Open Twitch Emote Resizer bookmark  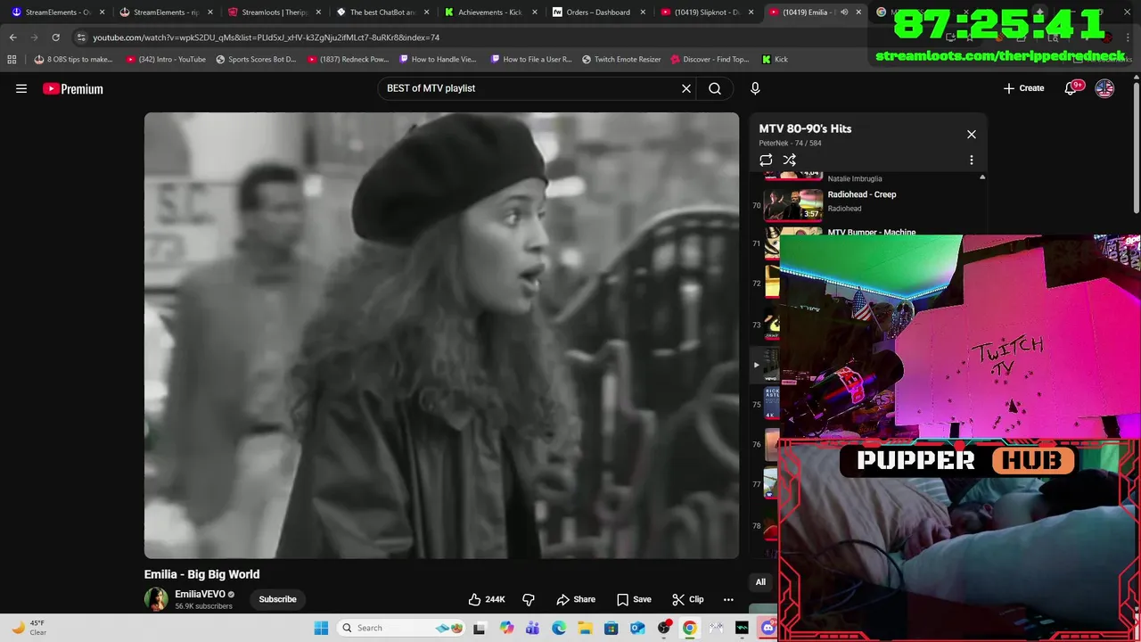pyautogui.click(x=621, y=59)
